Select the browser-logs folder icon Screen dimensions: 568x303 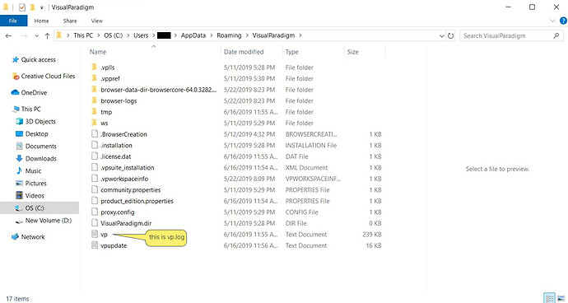tap(94, 100)
